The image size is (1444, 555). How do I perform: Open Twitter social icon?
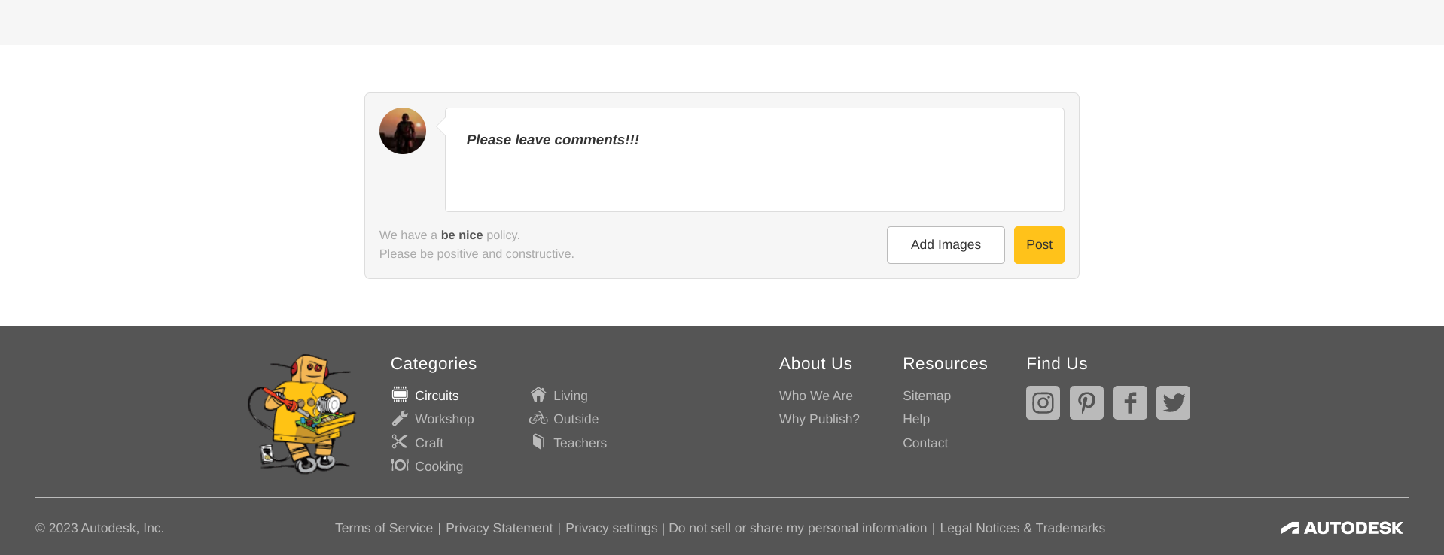tap(1173, 402)
